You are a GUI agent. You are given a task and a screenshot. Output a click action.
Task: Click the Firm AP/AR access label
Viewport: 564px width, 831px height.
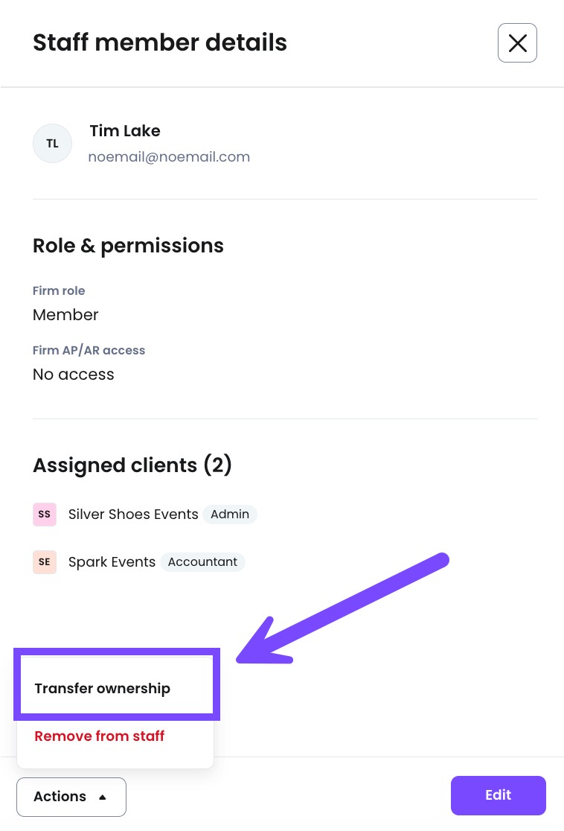[x=89, y=350]
